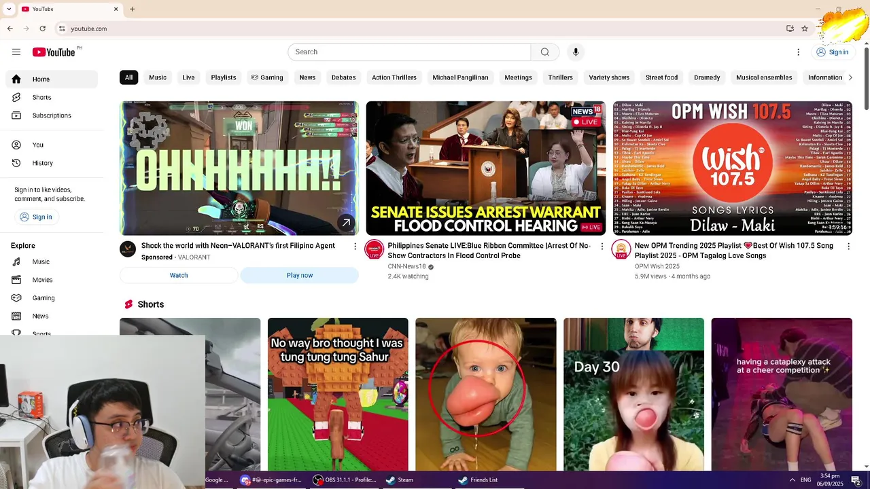Screen dimensions: 870x489
Task: Explore Music in the sidebar
Action: pyautogui.click(x=52, y=261)
